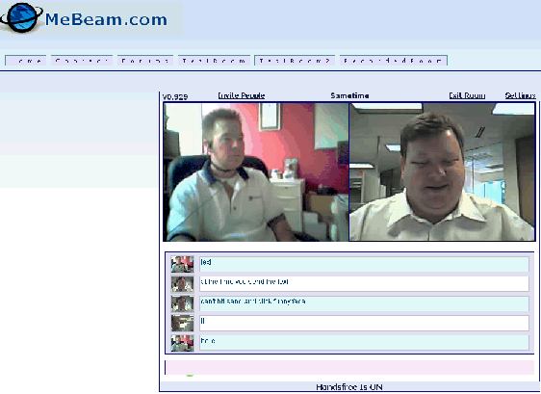Open the Contact navigation tab

[82, 61]
